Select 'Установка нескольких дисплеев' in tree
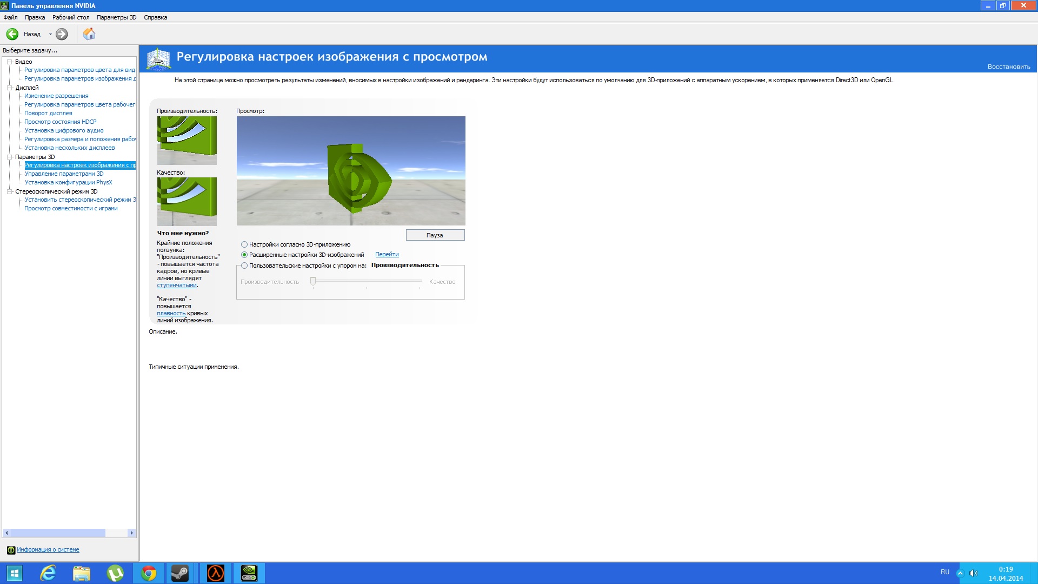This screenshot has height=584, width=1038. [70, 148]
